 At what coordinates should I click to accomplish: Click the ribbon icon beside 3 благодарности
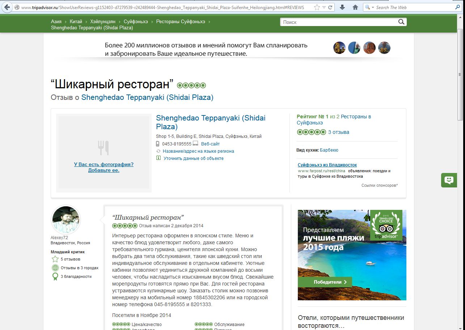pyautogui.click(x=55, y=276)
